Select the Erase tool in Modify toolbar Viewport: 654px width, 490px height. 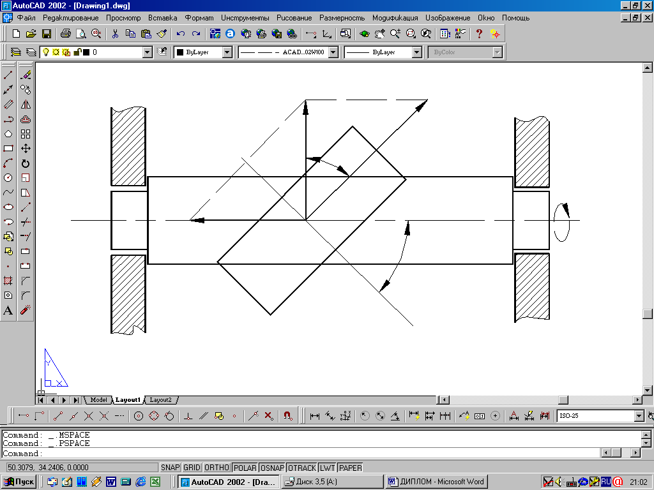(26, 75)
